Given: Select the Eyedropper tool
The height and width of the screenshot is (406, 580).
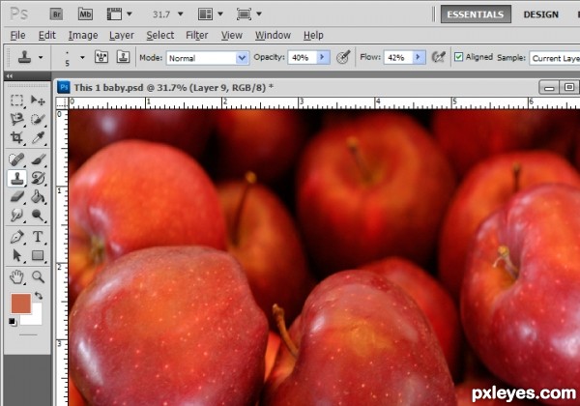Looking at the screenshot, I should click(x=38, y=137).
